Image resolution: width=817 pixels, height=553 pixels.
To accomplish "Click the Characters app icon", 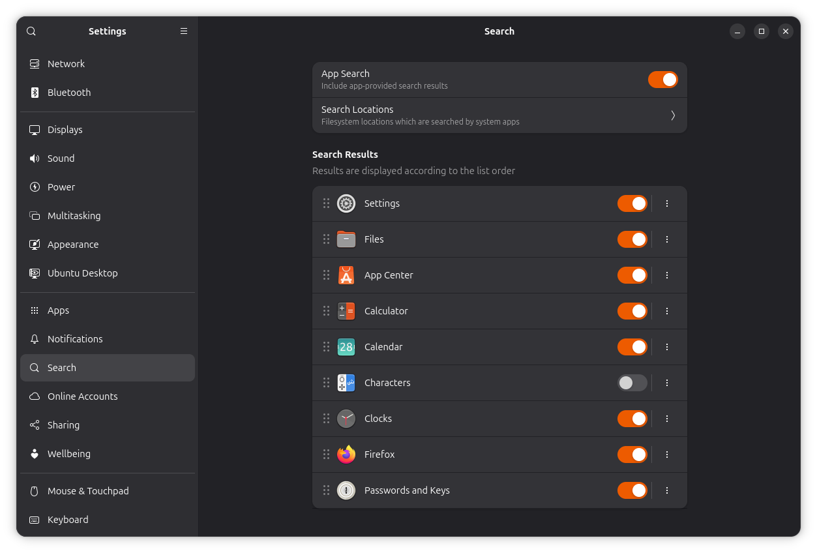I will tap(346, 383).
